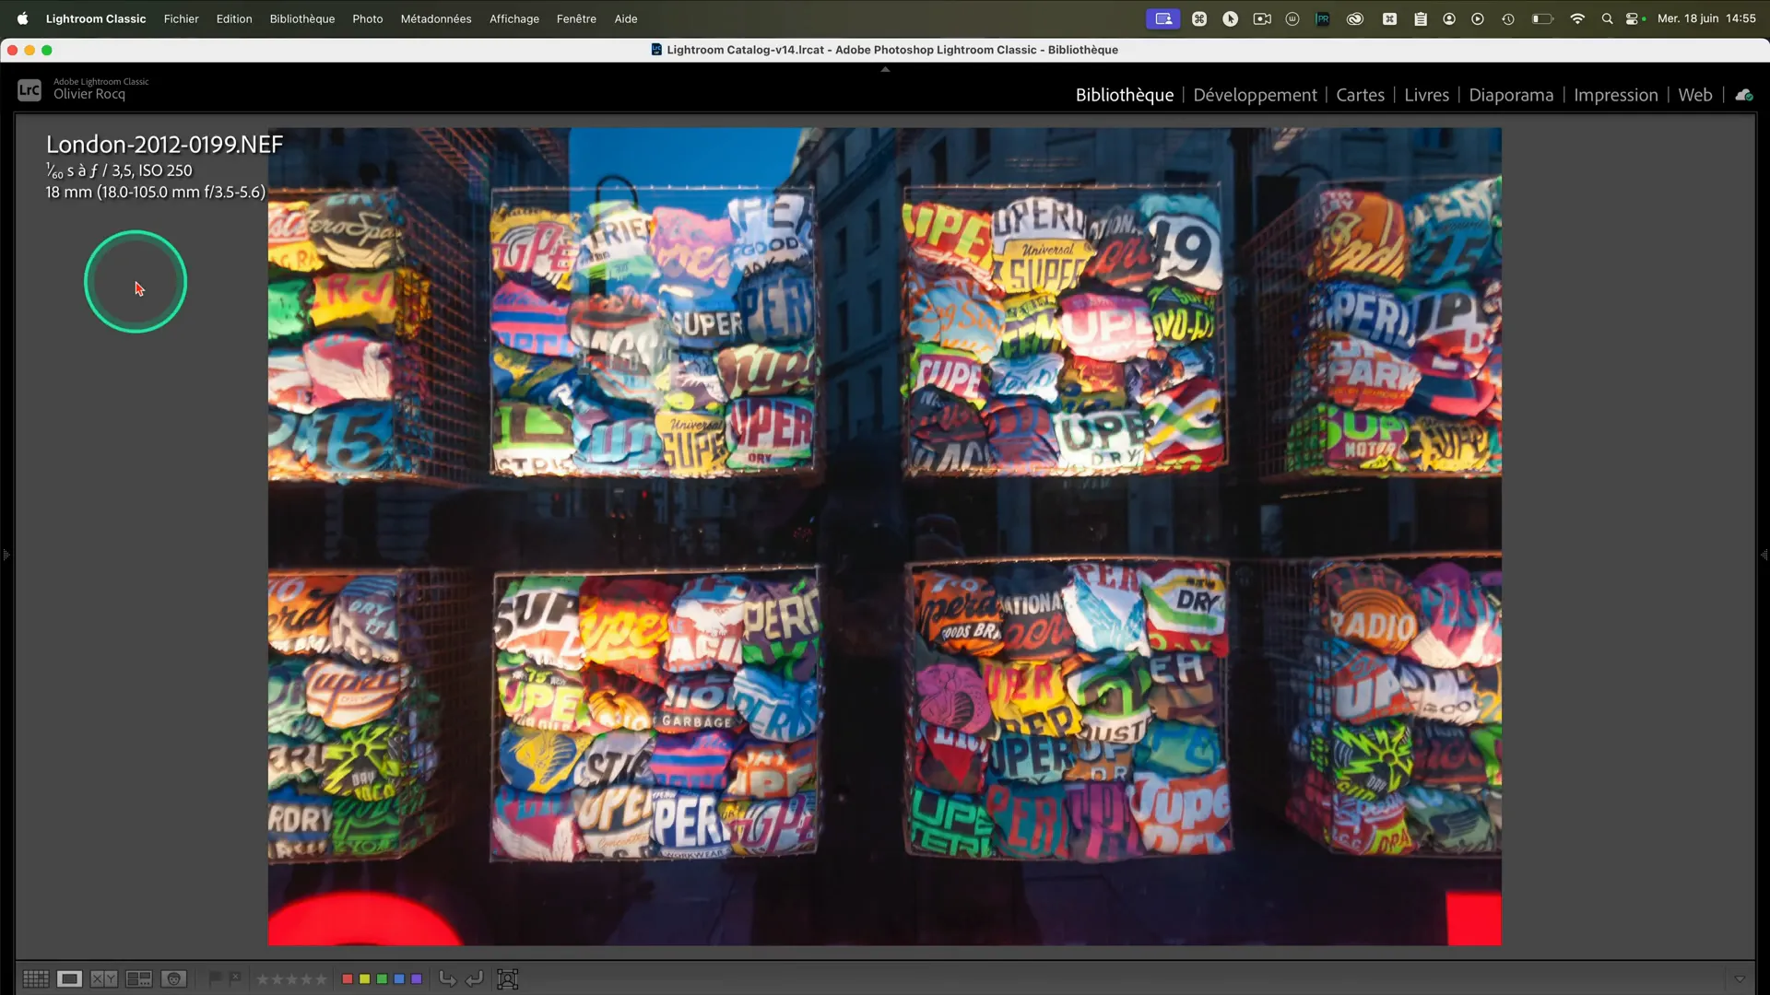Apply blue color label
Screen dimensions: 1770x995
click(x=399, y=978)
